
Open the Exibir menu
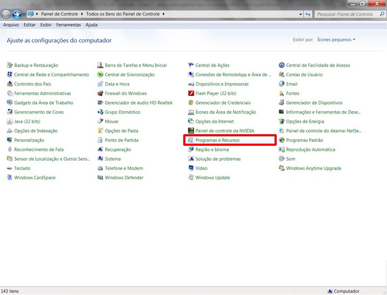(46, 25)
